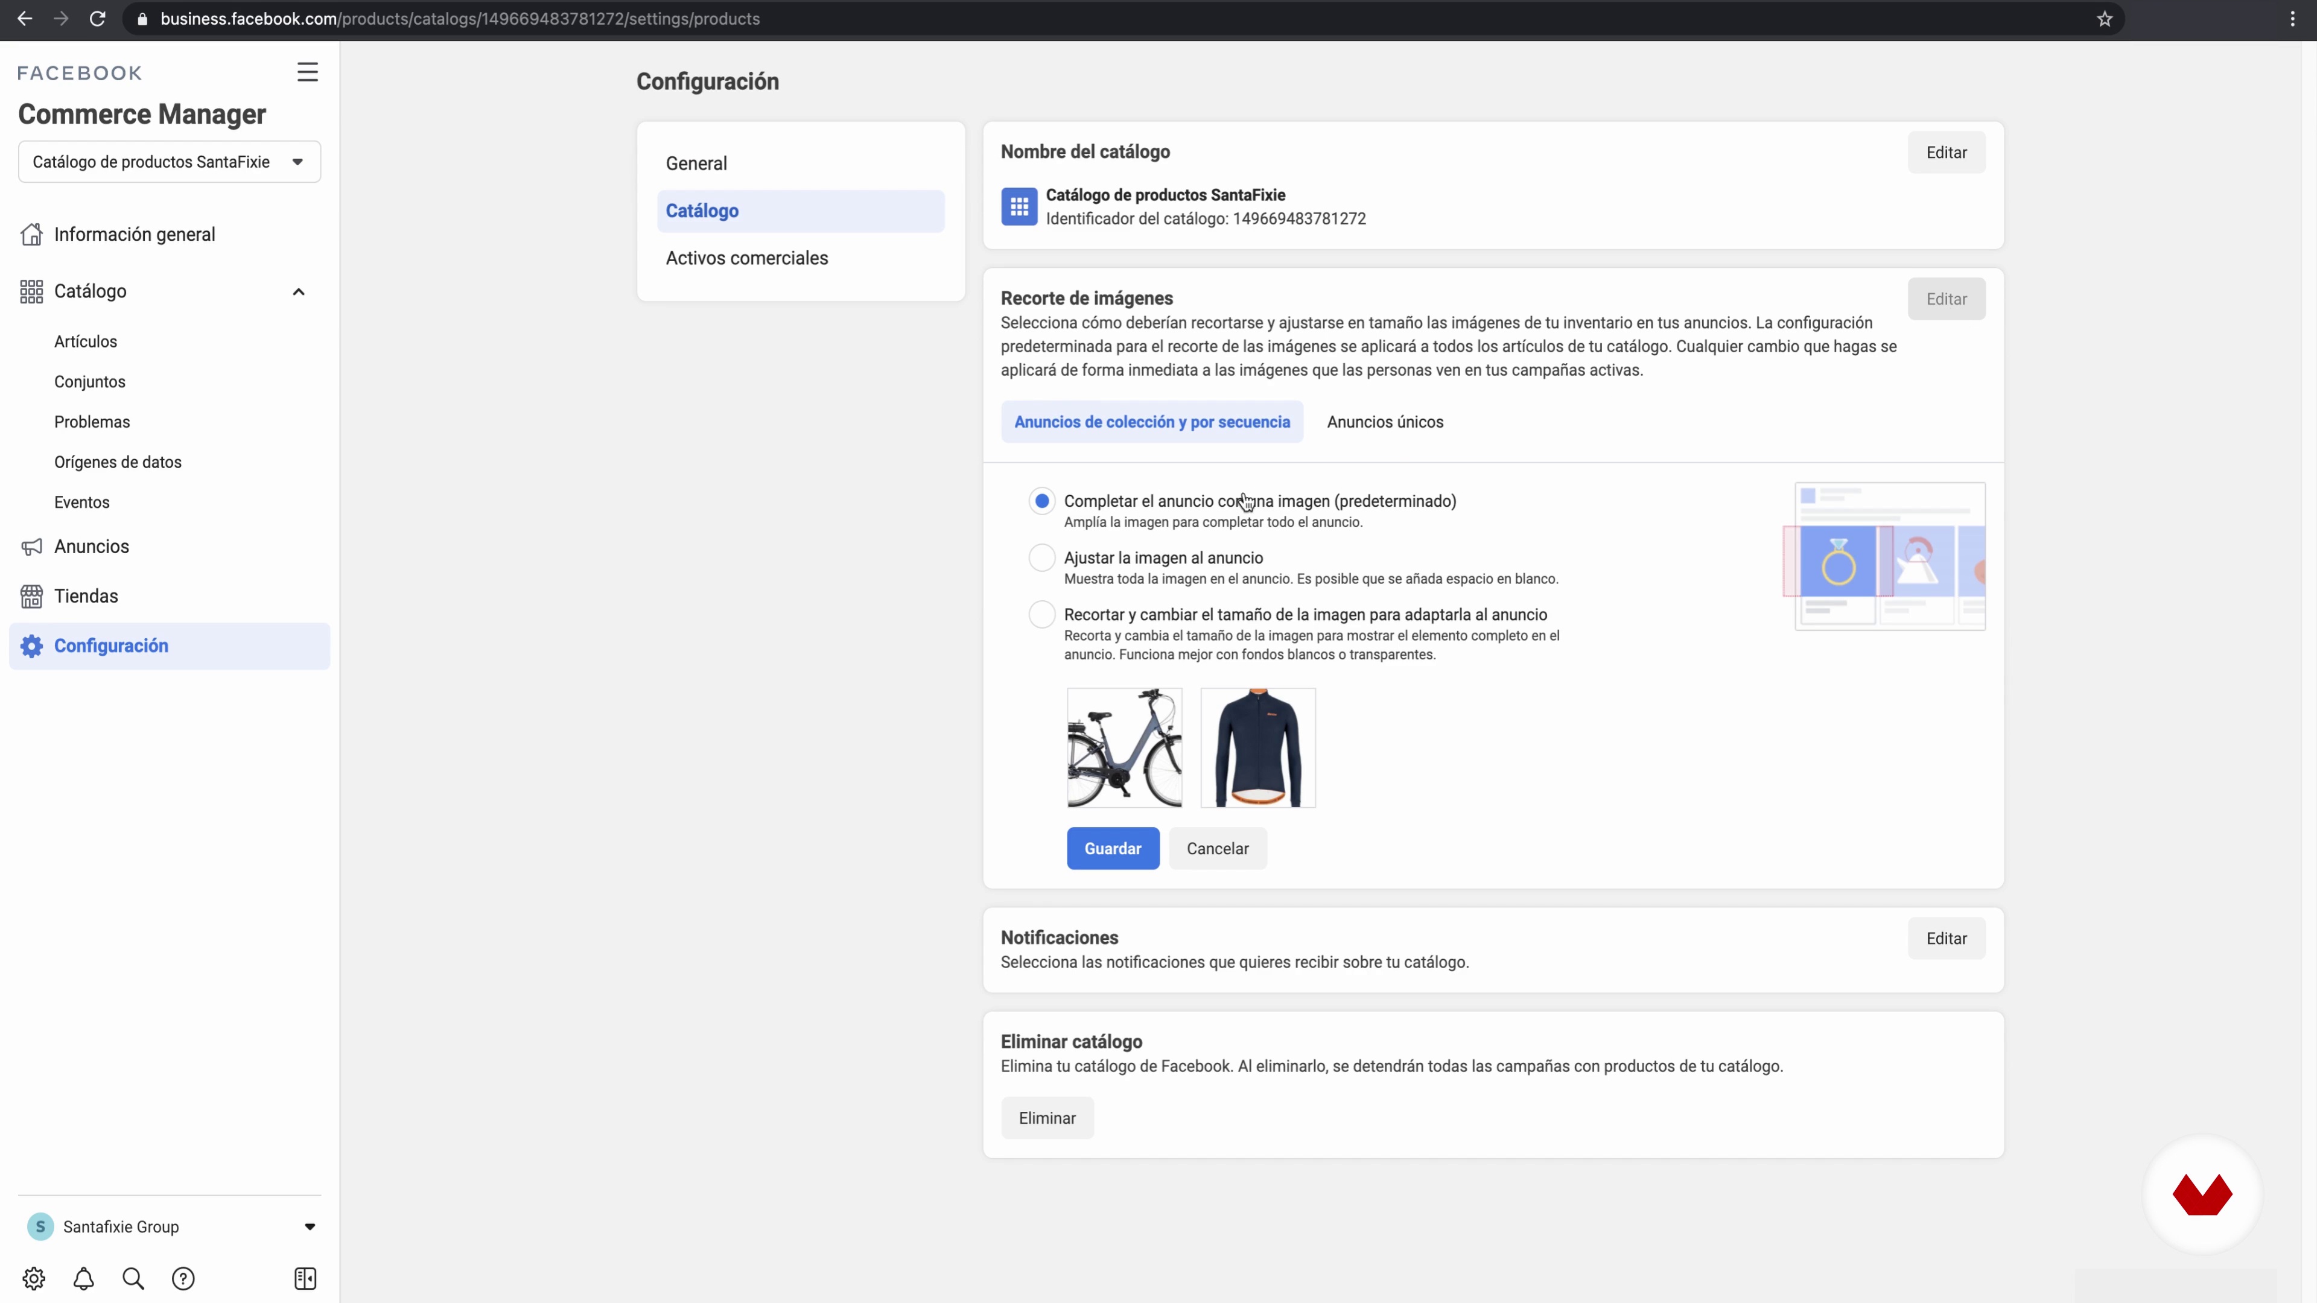2317x1303 pixels.
Task: Save image crop settings with Guardar
Action: point(1113,849)
